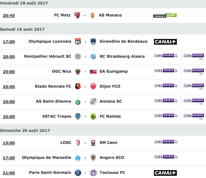Click the Canal+ Sport broadcaster logo

[165, 15]
